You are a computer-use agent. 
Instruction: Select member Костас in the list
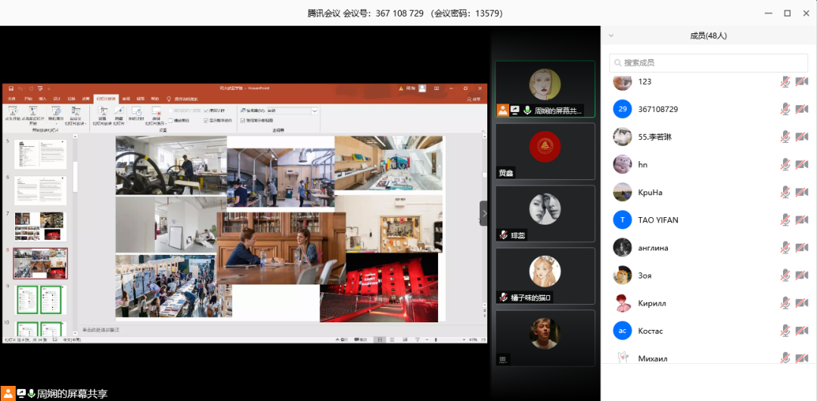tap(650, 331)
